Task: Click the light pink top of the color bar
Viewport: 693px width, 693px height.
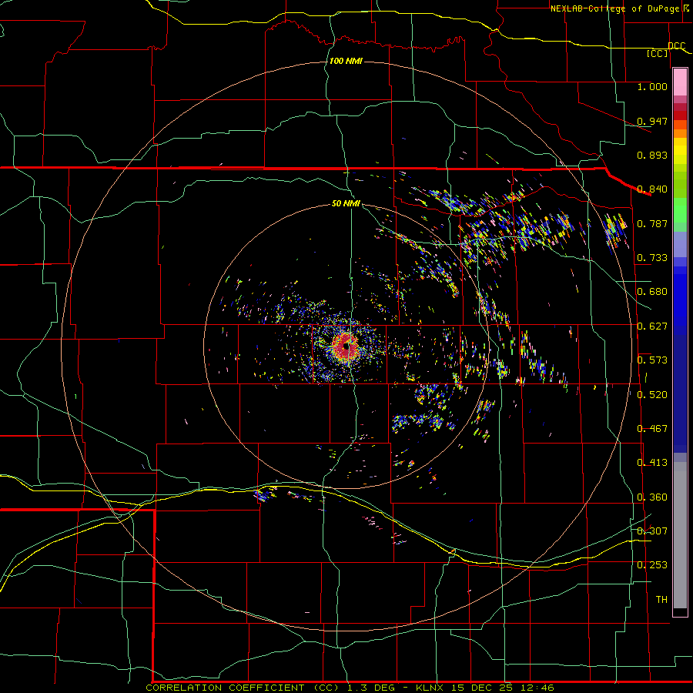Action: (x=680, y=82)
